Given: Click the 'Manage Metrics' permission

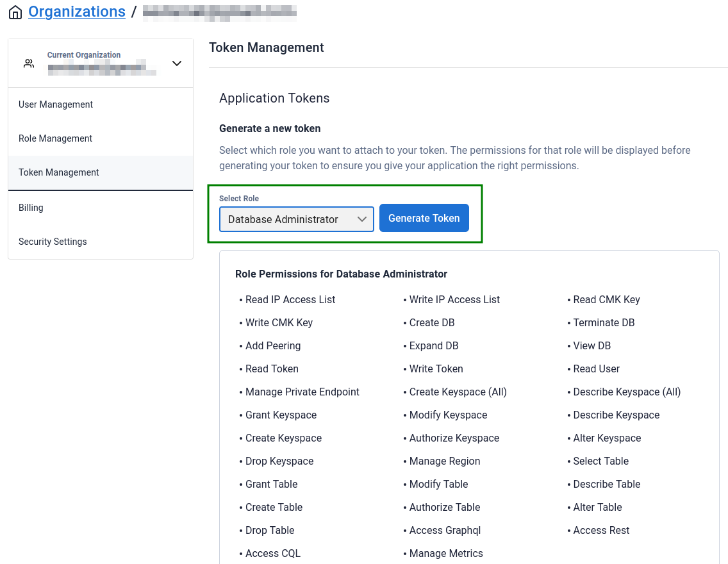Looking at the screenshot, I should tap(446, 553).
